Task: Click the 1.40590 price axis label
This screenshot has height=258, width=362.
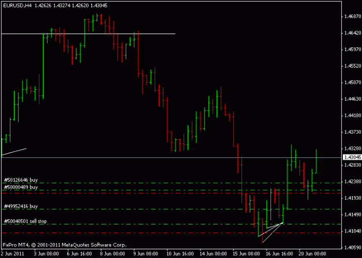Action: pos(352,248)
